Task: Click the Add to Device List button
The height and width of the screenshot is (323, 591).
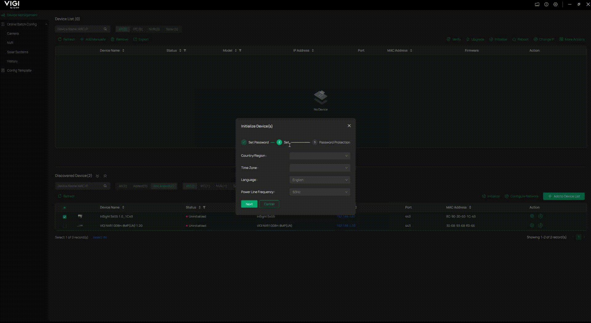Action: (x=564, y=196)
